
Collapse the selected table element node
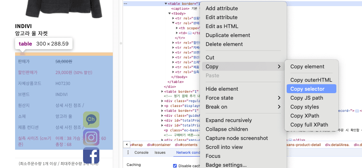coord(166,3)
